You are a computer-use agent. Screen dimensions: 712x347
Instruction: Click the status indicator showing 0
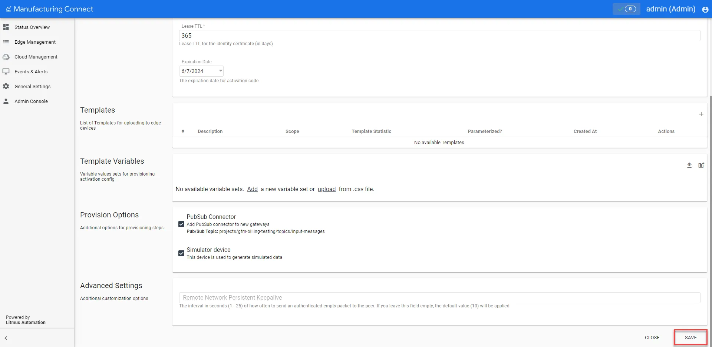click(x=626, y=9)
